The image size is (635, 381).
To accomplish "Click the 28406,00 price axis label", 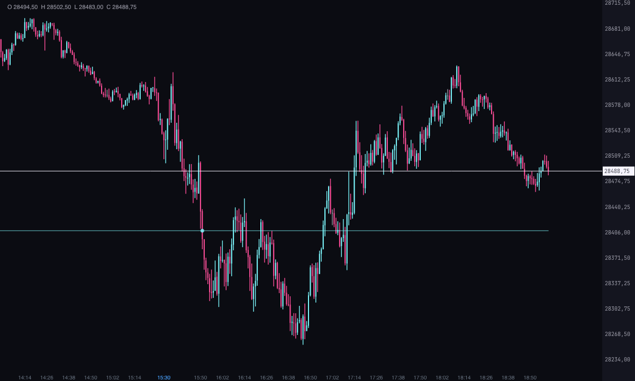I will (x=618, y=232).
